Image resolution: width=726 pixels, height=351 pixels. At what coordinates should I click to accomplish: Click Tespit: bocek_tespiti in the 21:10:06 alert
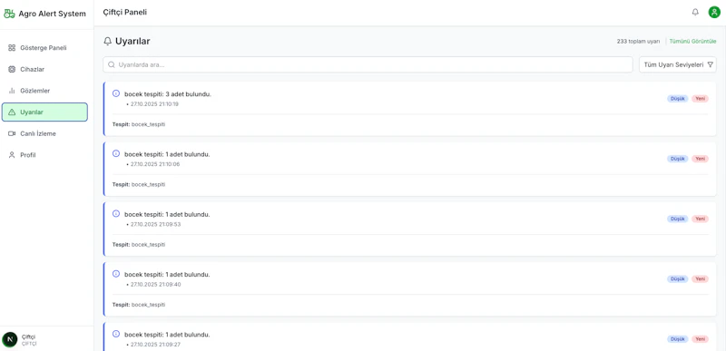(x=139, y=184)
